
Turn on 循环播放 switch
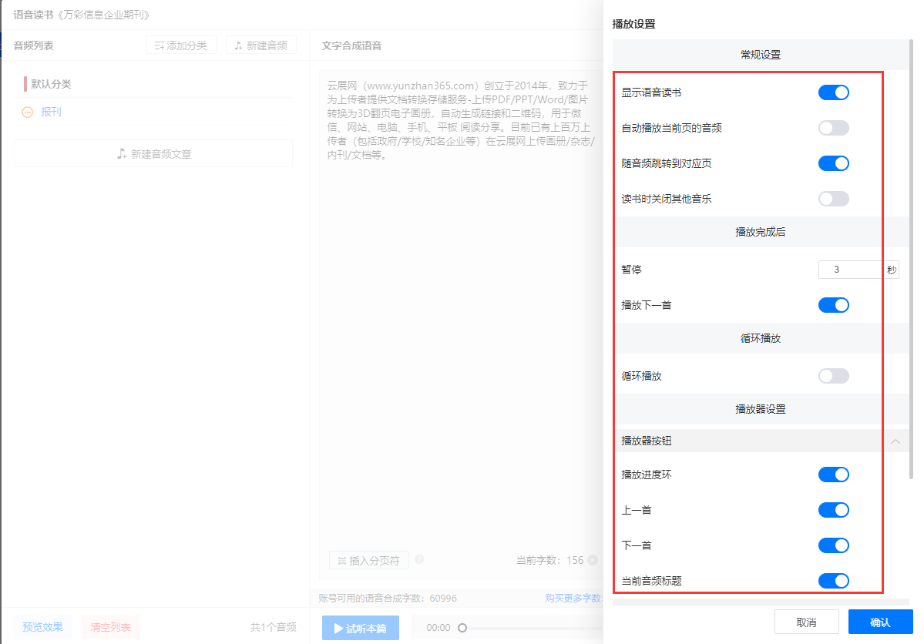point(833,376)
